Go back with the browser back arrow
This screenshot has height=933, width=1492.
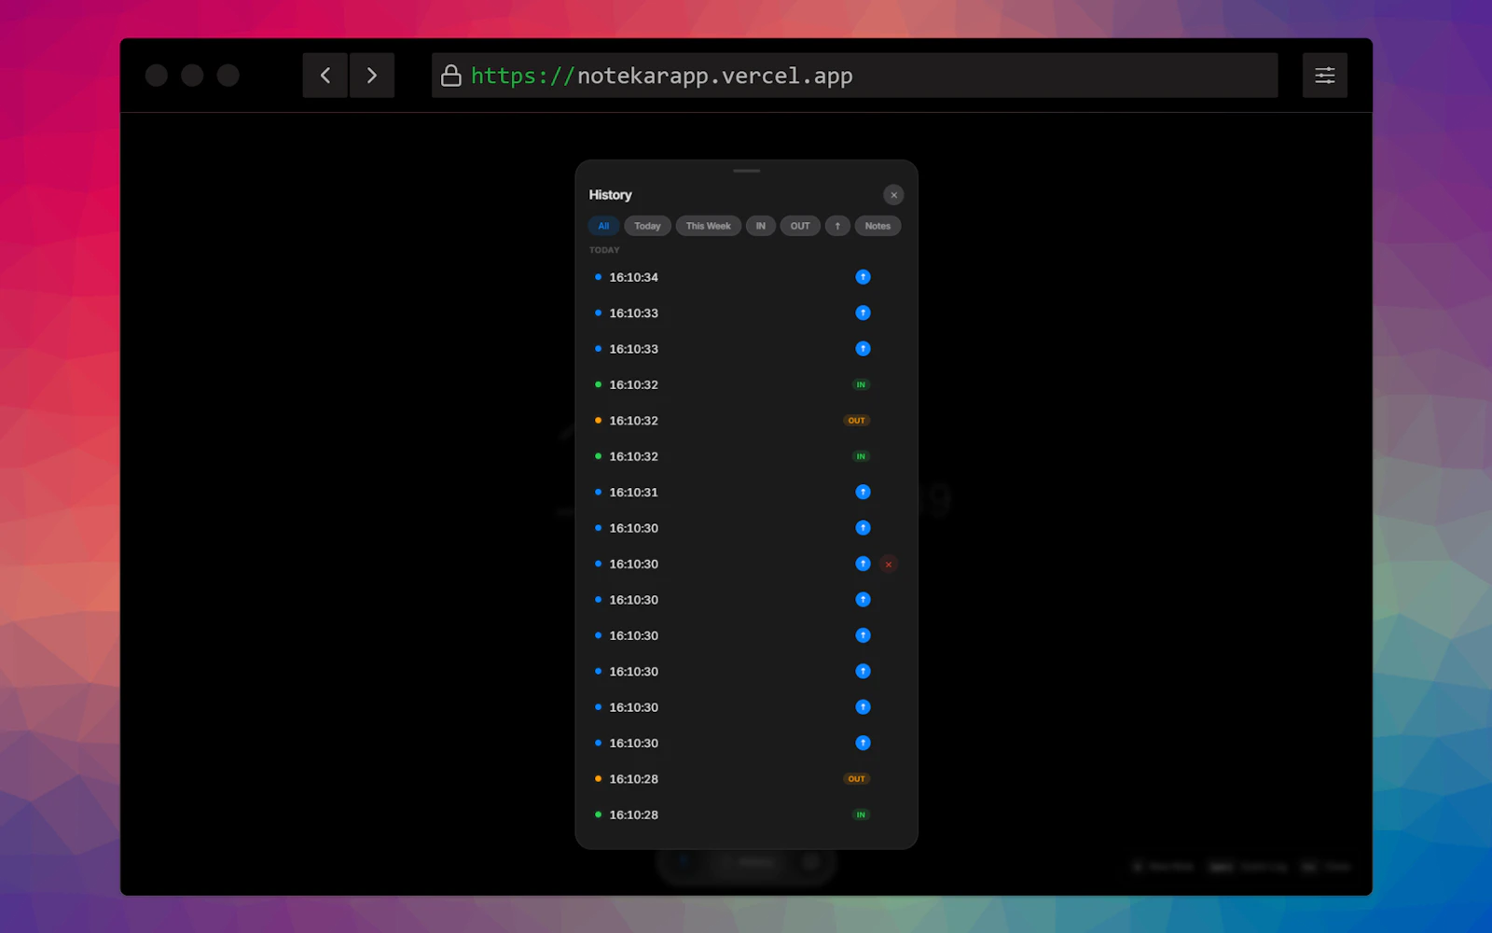click(x=325, y=76)
